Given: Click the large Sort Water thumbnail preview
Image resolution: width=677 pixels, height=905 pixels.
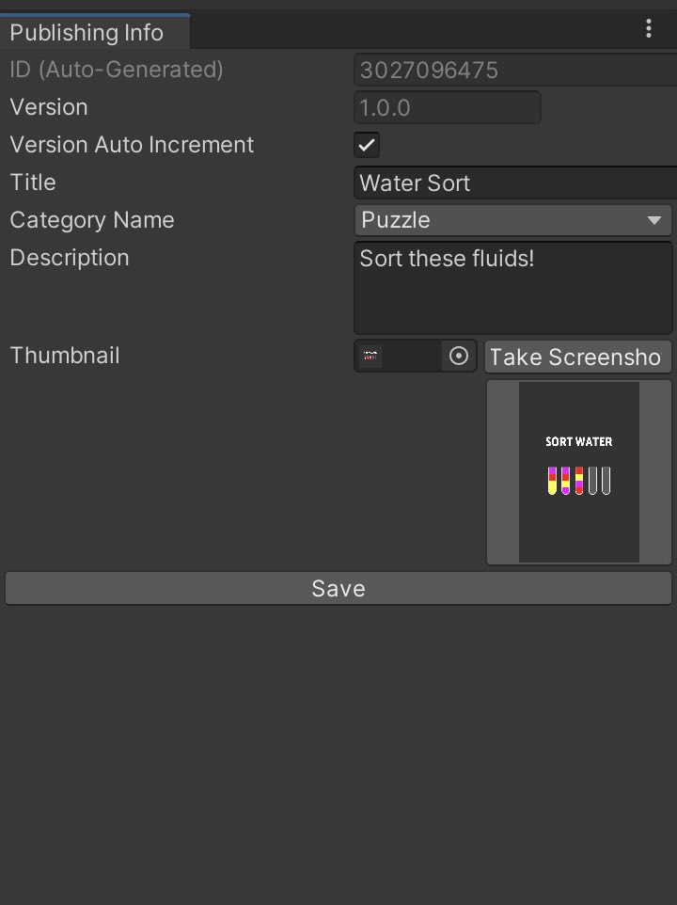Looking at the screenshot, I should tap(579, 472).
